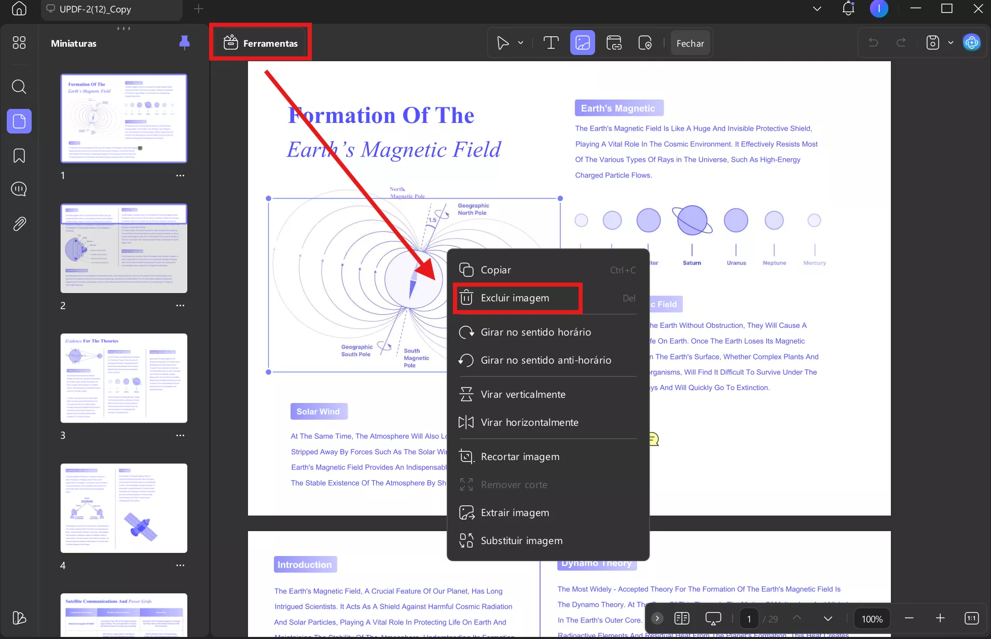Select the thumbnails panel icon in the sidebar
Image resolution: width=991 pixels, height=639 pixels.
point(19,121)
